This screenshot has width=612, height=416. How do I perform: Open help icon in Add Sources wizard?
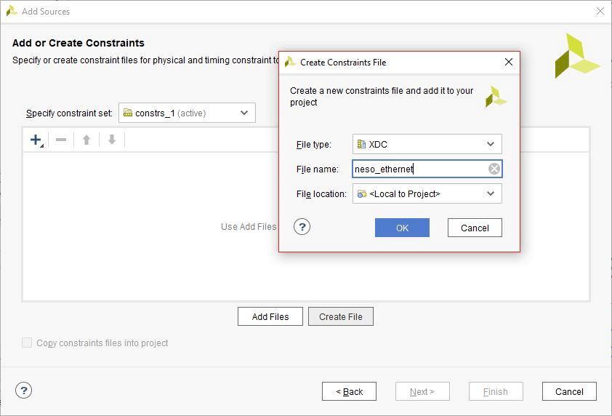pyautogui.click(x=24, y=391)
